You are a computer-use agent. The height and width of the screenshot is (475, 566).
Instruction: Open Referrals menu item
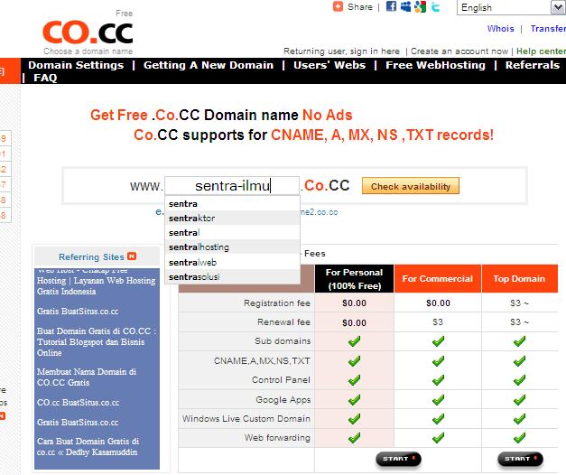(x=533, y=65)
